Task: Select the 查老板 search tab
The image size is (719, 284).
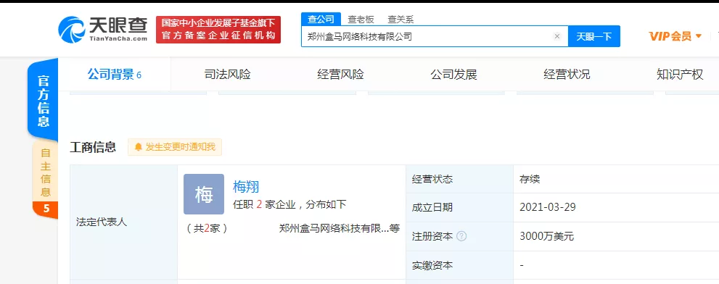Action: 361,20
